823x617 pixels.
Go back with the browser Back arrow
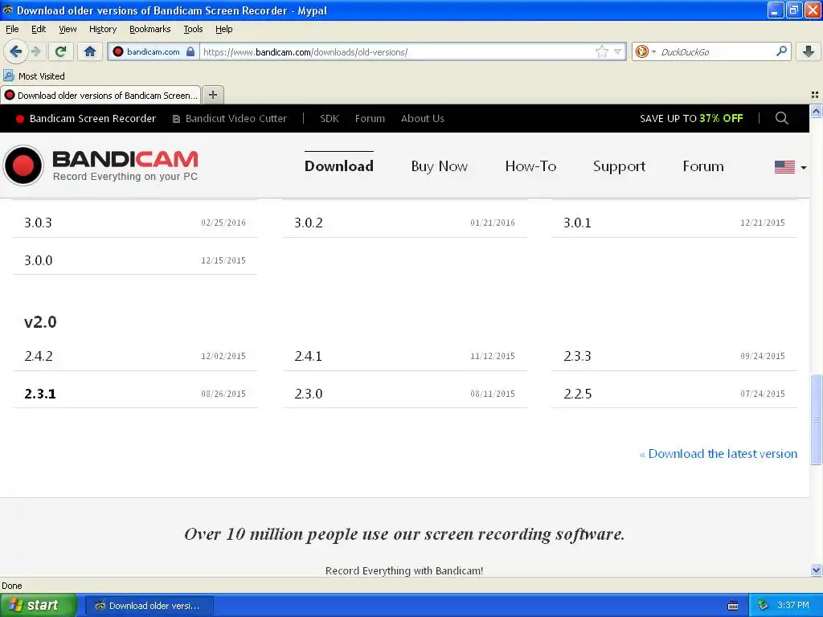(16, 51)
